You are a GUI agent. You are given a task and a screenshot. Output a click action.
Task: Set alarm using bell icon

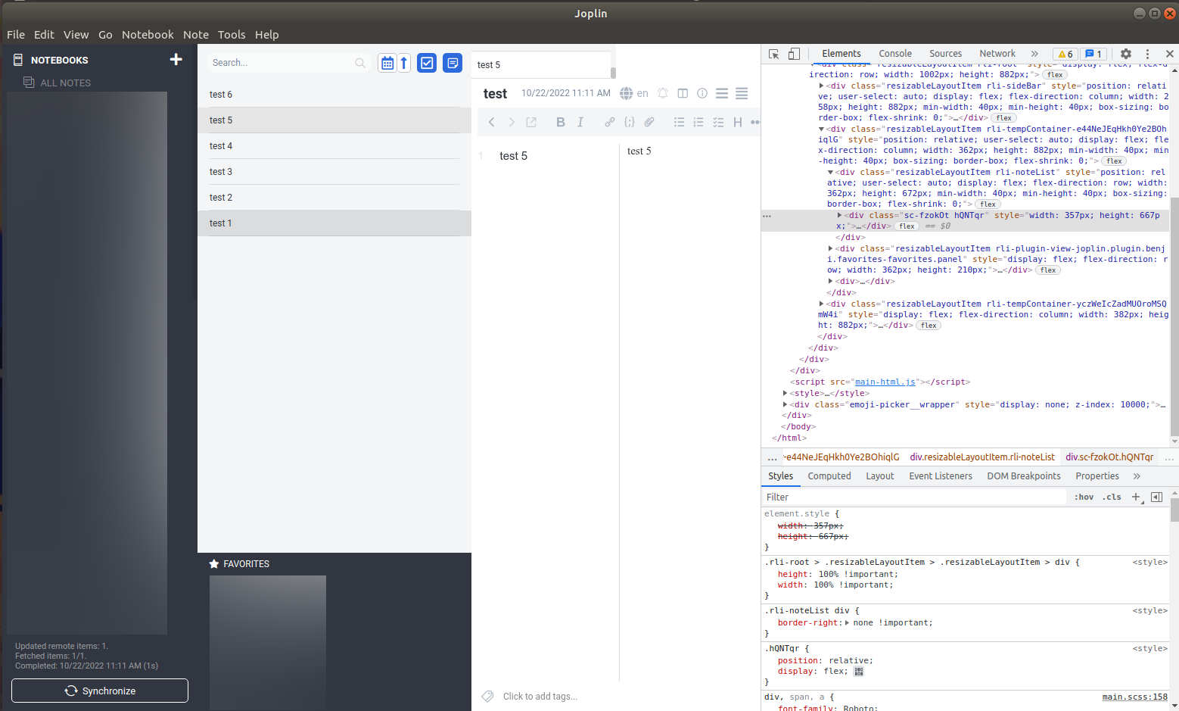point(663,93)
